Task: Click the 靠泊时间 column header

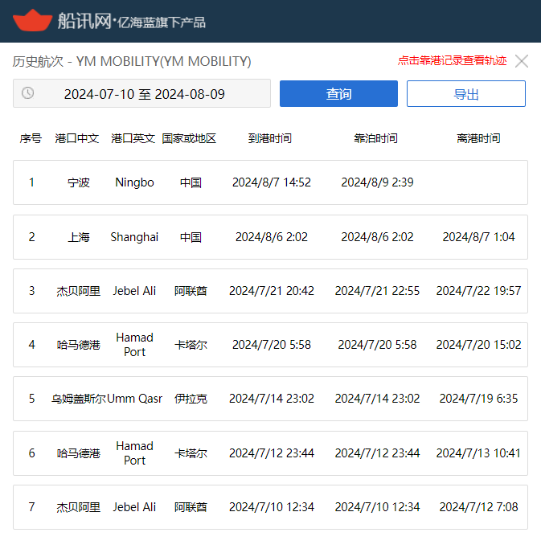Action: 376,138
